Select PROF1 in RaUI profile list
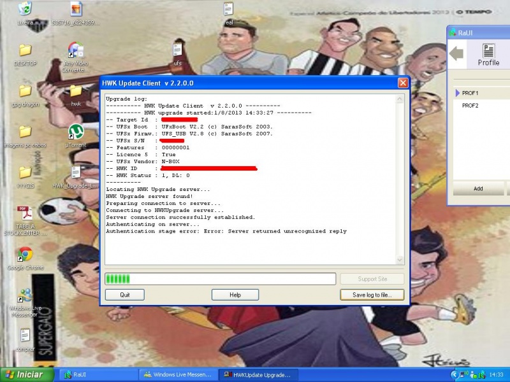 [470, 93]
